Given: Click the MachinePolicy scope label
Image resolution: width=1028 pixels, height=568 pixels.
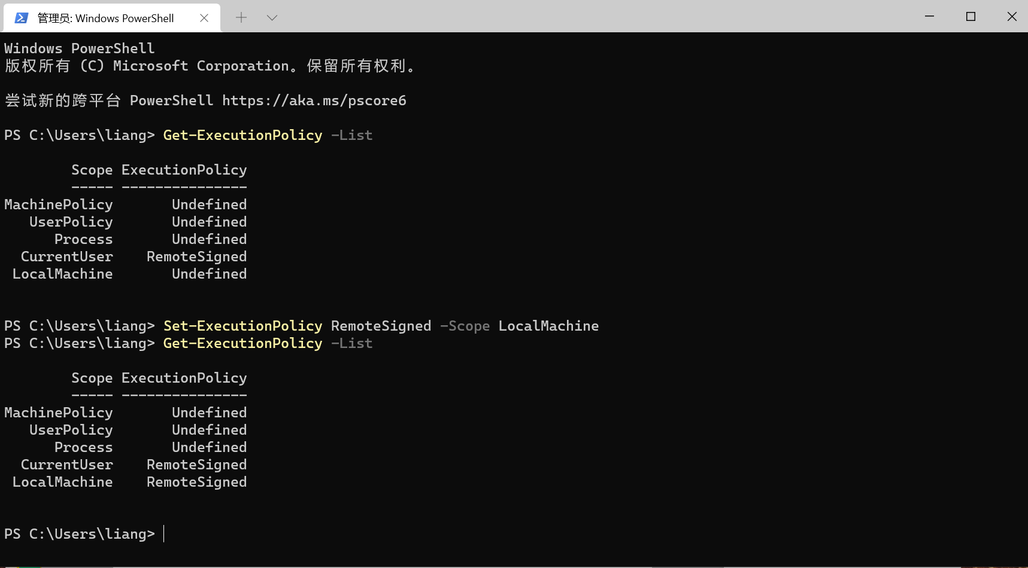Looking at the screenshot, I should pyautogui.click(x=58, y=204).
